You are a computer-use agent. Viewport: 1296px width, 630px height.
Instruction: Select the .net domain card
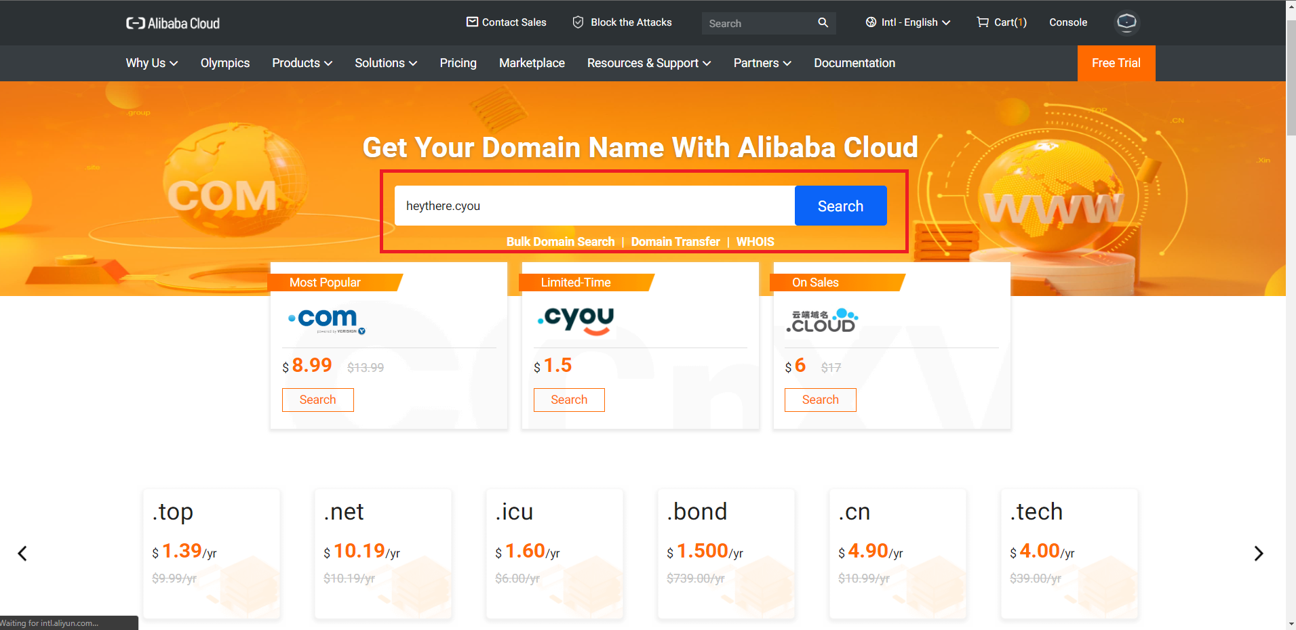pyautogui.click(x=383, y=553)
